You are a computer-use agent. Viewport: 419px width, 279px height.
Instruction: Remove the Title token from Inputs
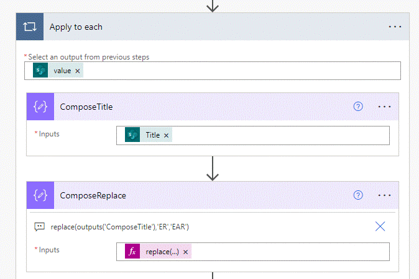167,135
